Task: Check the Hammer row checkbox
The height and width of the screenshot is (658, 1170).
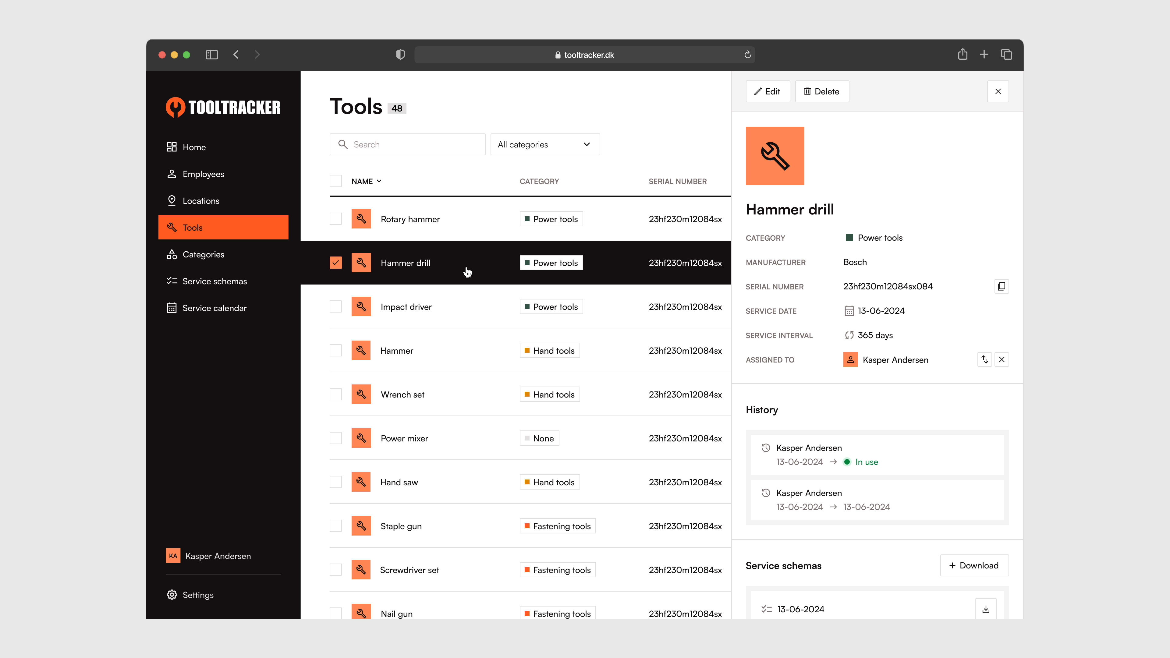Action: [336, 350]
